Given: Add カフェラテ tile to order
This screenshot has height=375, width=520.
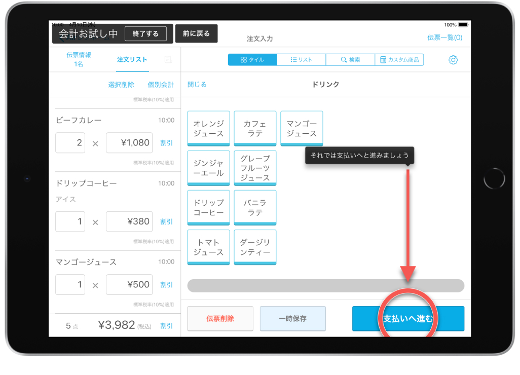Looking at the screenshot, I should (x=255, y=128).
